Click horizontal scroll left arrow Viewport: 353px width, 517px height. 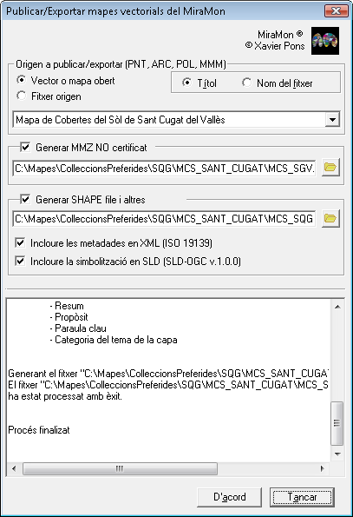point(14,468)
